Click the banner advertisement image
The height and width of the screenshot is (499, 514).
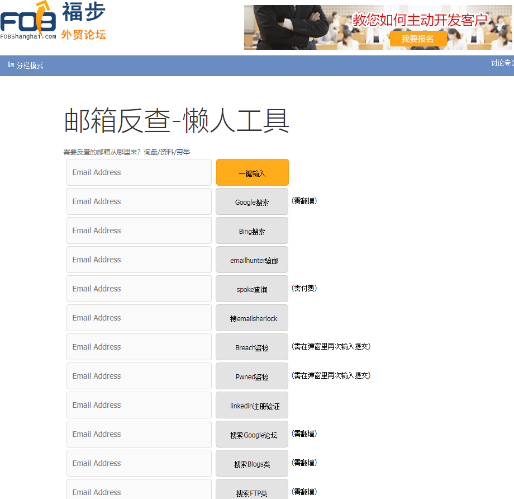(378, 27)
